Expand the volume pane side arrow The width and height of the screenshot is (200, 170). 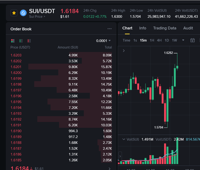120,156
